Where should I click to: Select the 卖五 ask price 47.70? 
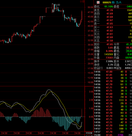click(x=110, y=10)
